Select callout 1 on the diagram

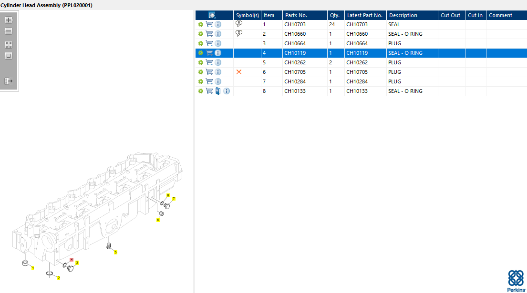point(32,268)
